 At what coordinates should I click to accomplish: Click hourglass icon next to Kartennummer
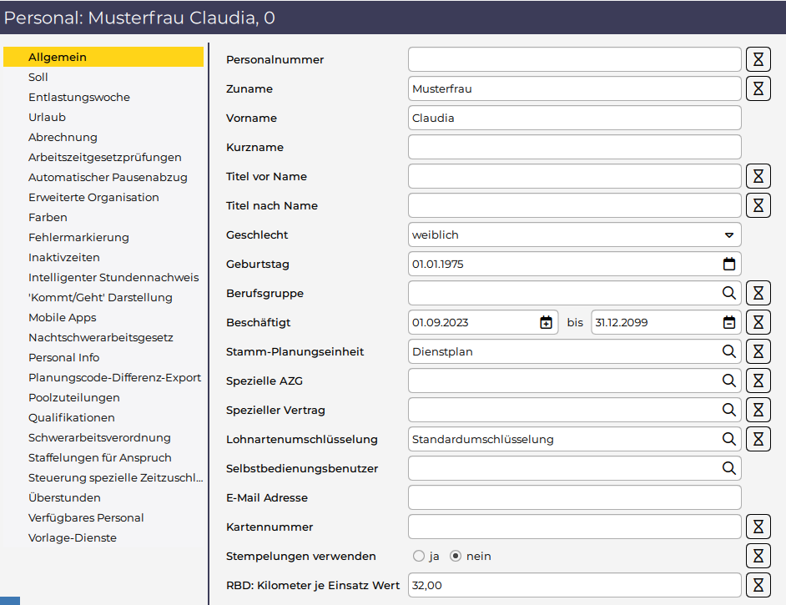pos(758,527)
